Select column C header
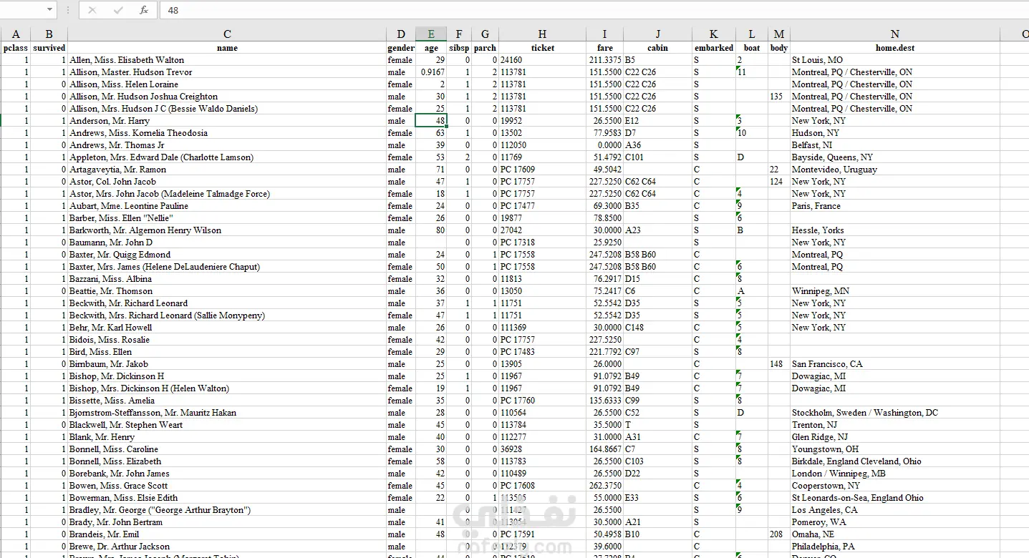The width and height of the screenshot is (1029, 558). (227, 34)
